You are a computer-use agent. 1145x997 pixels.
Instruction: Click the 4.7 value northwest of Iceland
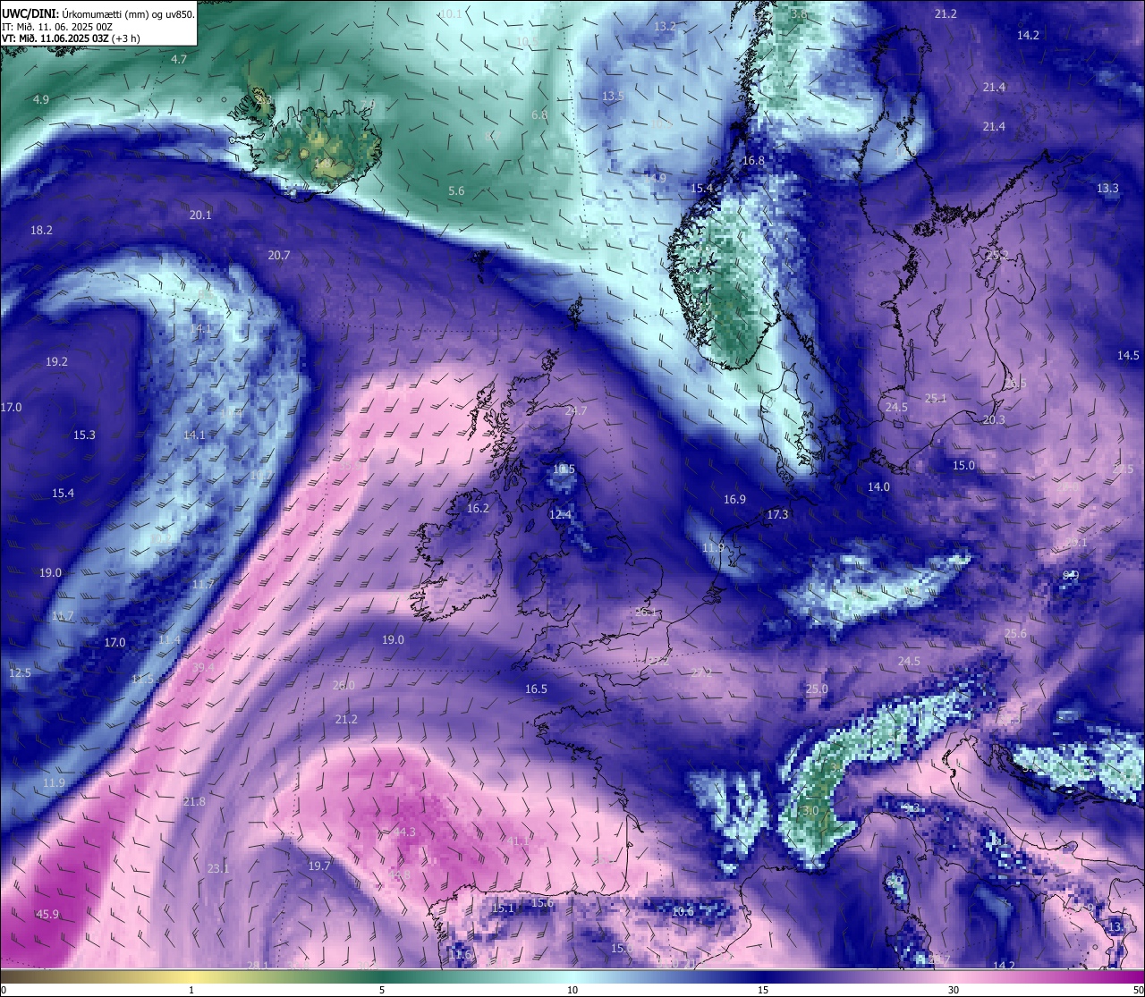point(179,59)
